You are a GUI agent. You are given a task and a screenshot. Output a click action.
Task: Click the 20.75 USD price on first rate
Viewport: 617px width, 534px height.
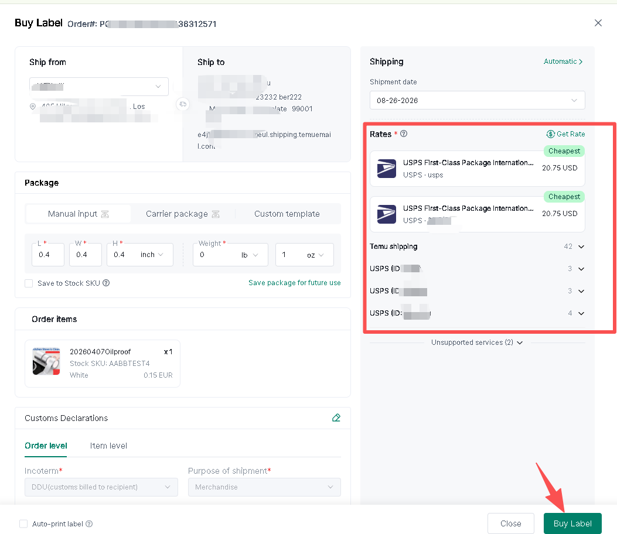tap(560, 168)
